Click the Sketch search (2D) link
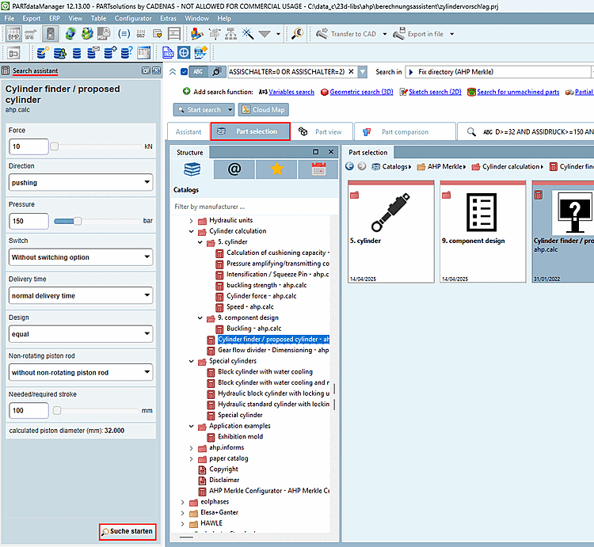This screenshot has width=594, height=547. pyautogui.click(x=435, y=92)
